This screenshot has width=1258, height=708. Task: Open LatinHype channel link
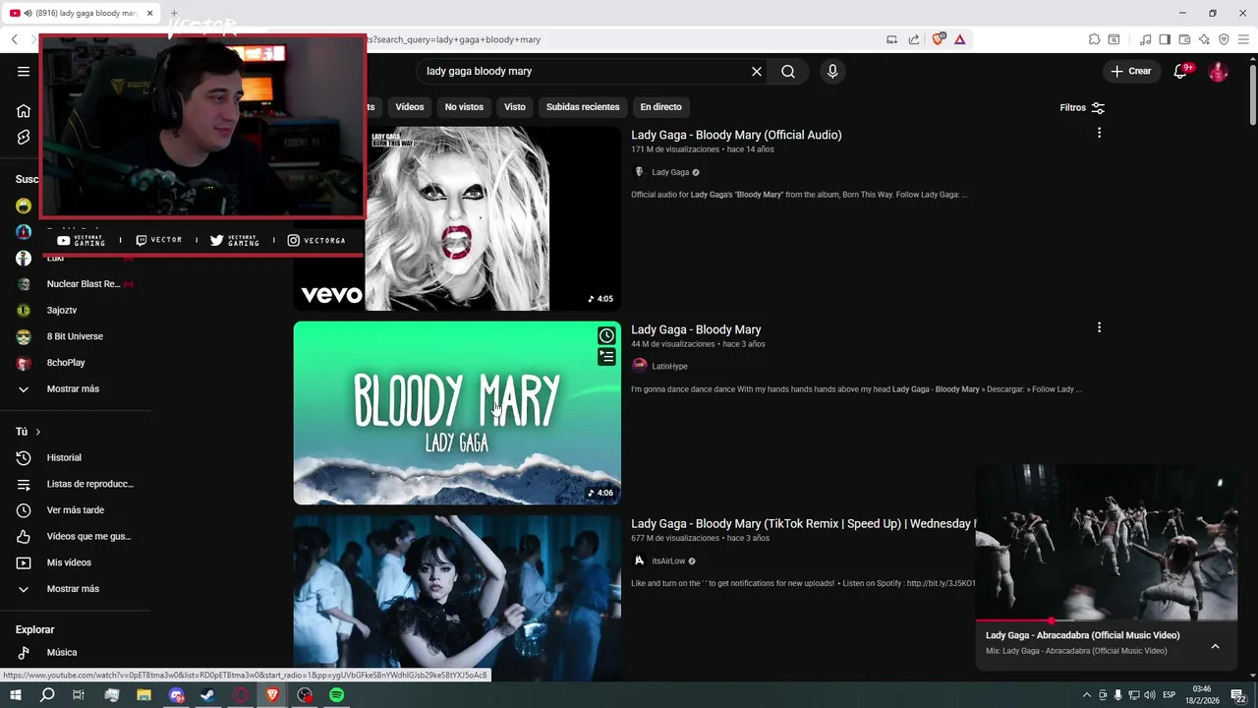click(x=669, y=366)
